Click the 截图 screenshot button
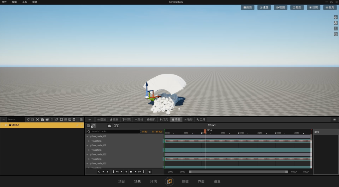This screenshot has height=187, width=339. 297,7
